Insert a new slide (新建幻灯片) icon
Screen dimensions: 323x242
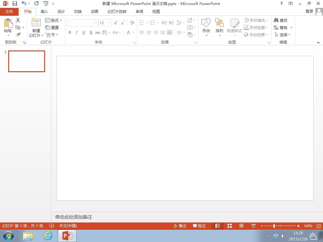coord(36,22)
